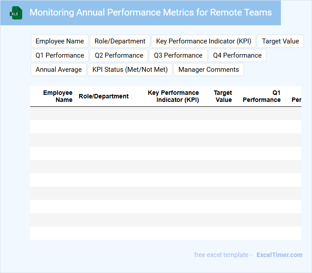Select the Q4 Performance tag
The height and width of the screenshot is (273, 312).
[x=237, y=55]
